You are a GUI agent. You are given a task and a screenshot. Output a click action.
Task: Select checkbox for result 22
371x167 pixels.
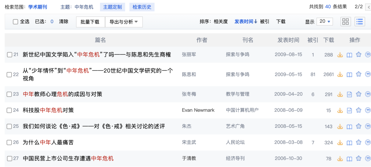[9, 75]
